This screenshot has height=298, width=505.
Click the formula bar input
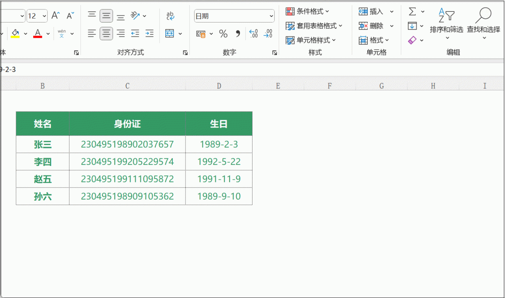252,69
